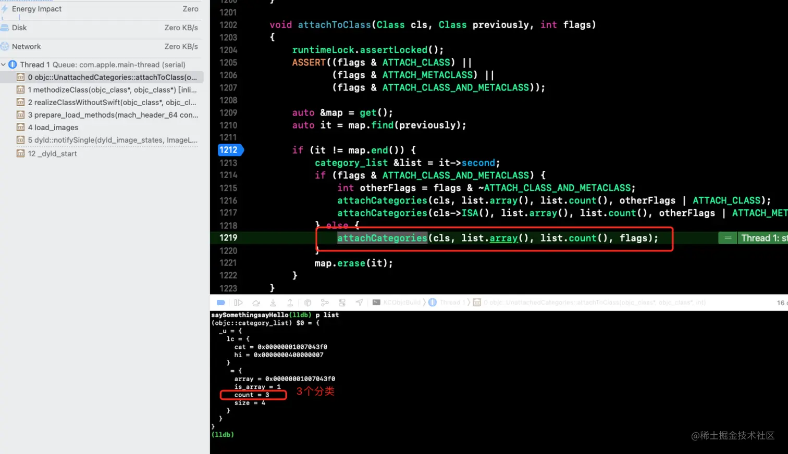Click the 'hi = 0x0000000400000007' console line
788x454 pixels.
(x=279, y=355)
